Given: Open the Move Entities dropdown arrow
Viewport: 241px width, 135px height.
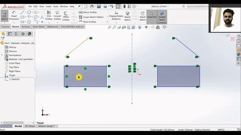Looking at the screenshot, I should click(x=107, y=22).
